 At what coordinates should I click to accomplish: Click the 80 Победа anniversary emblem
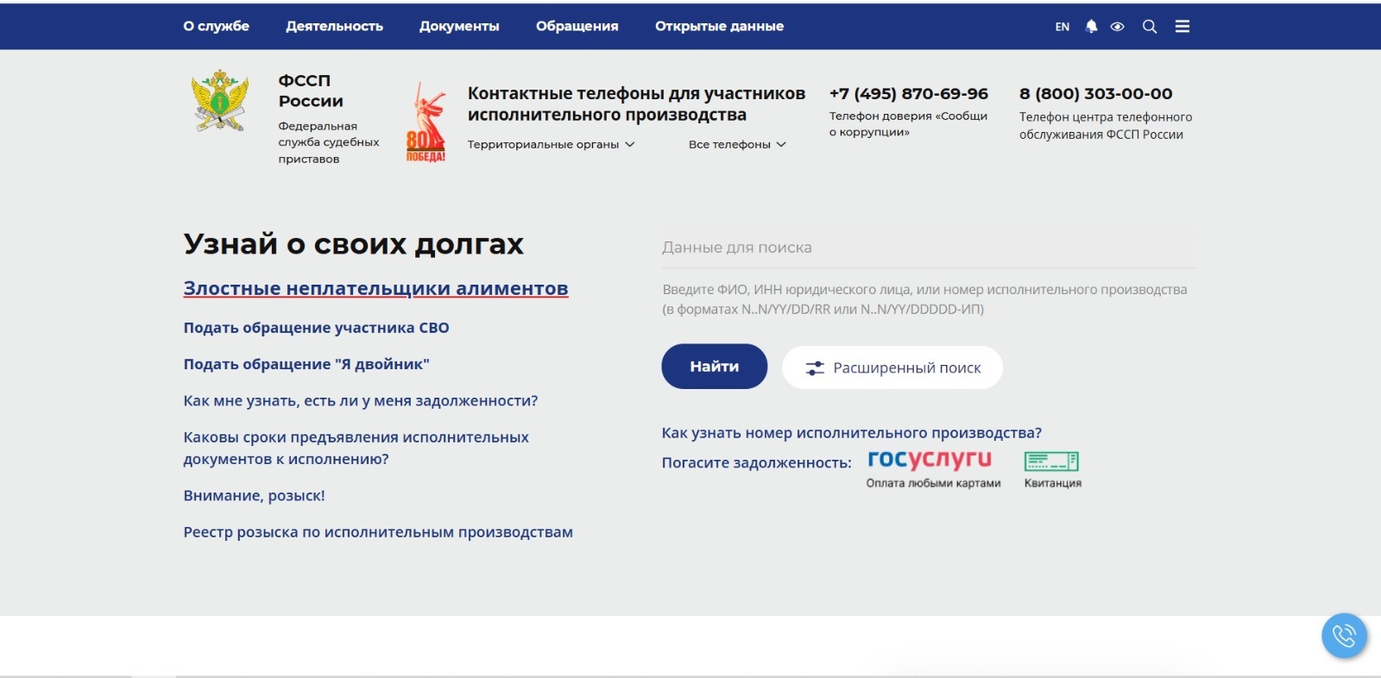point(426,122)
